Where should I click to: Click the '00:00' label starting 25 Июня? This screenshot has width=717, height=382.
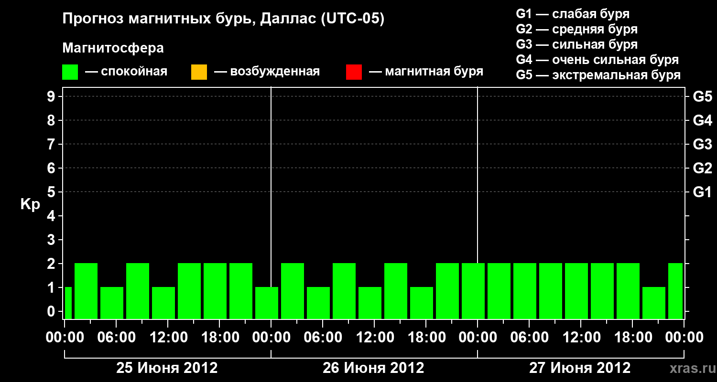(x=65, y=337)
